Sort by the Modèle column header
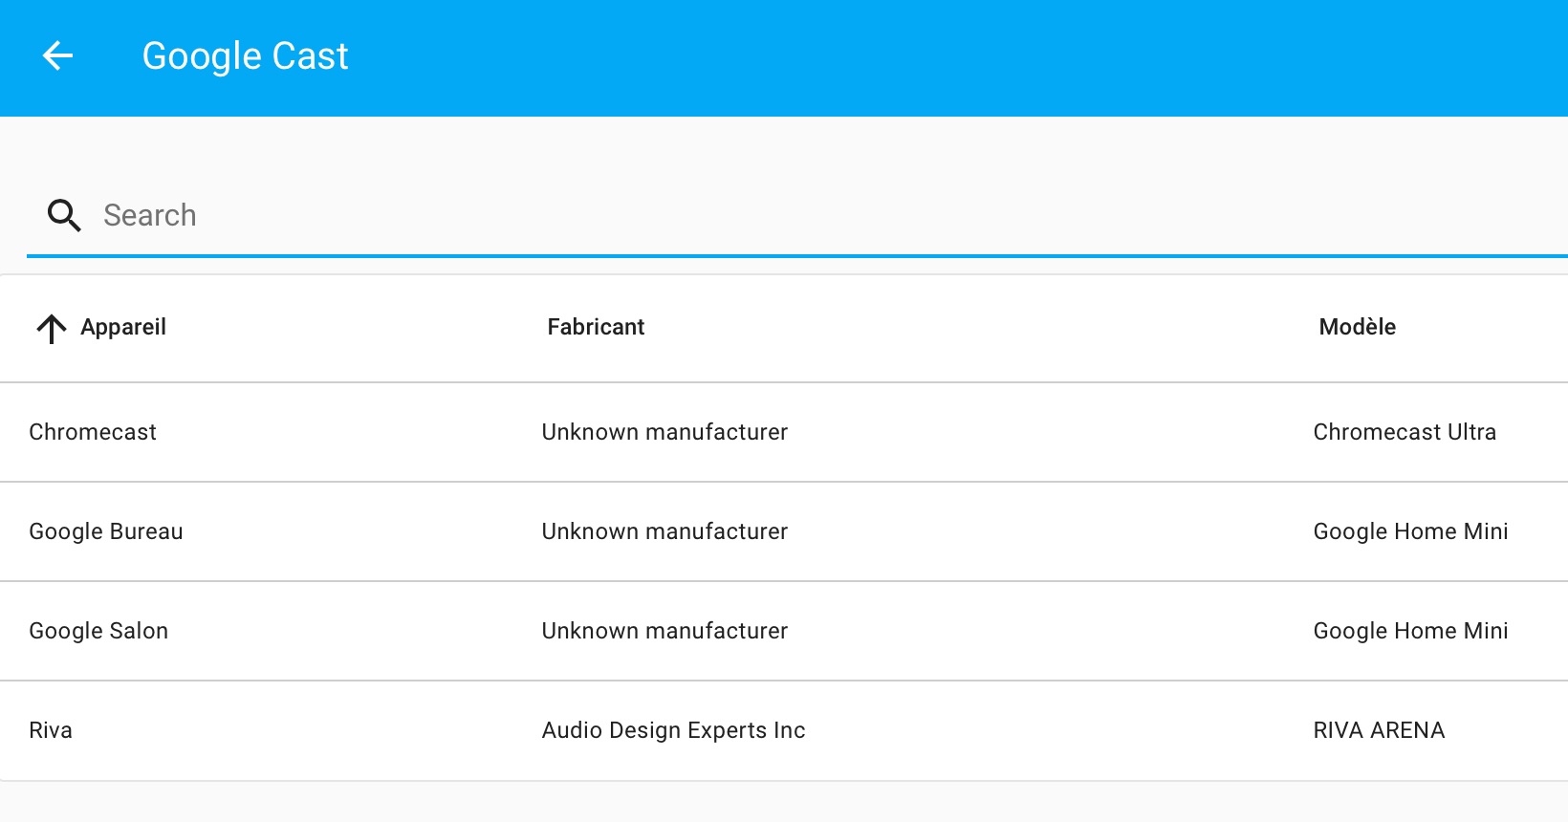1568x822 pixels. [x=1357, y=327]
